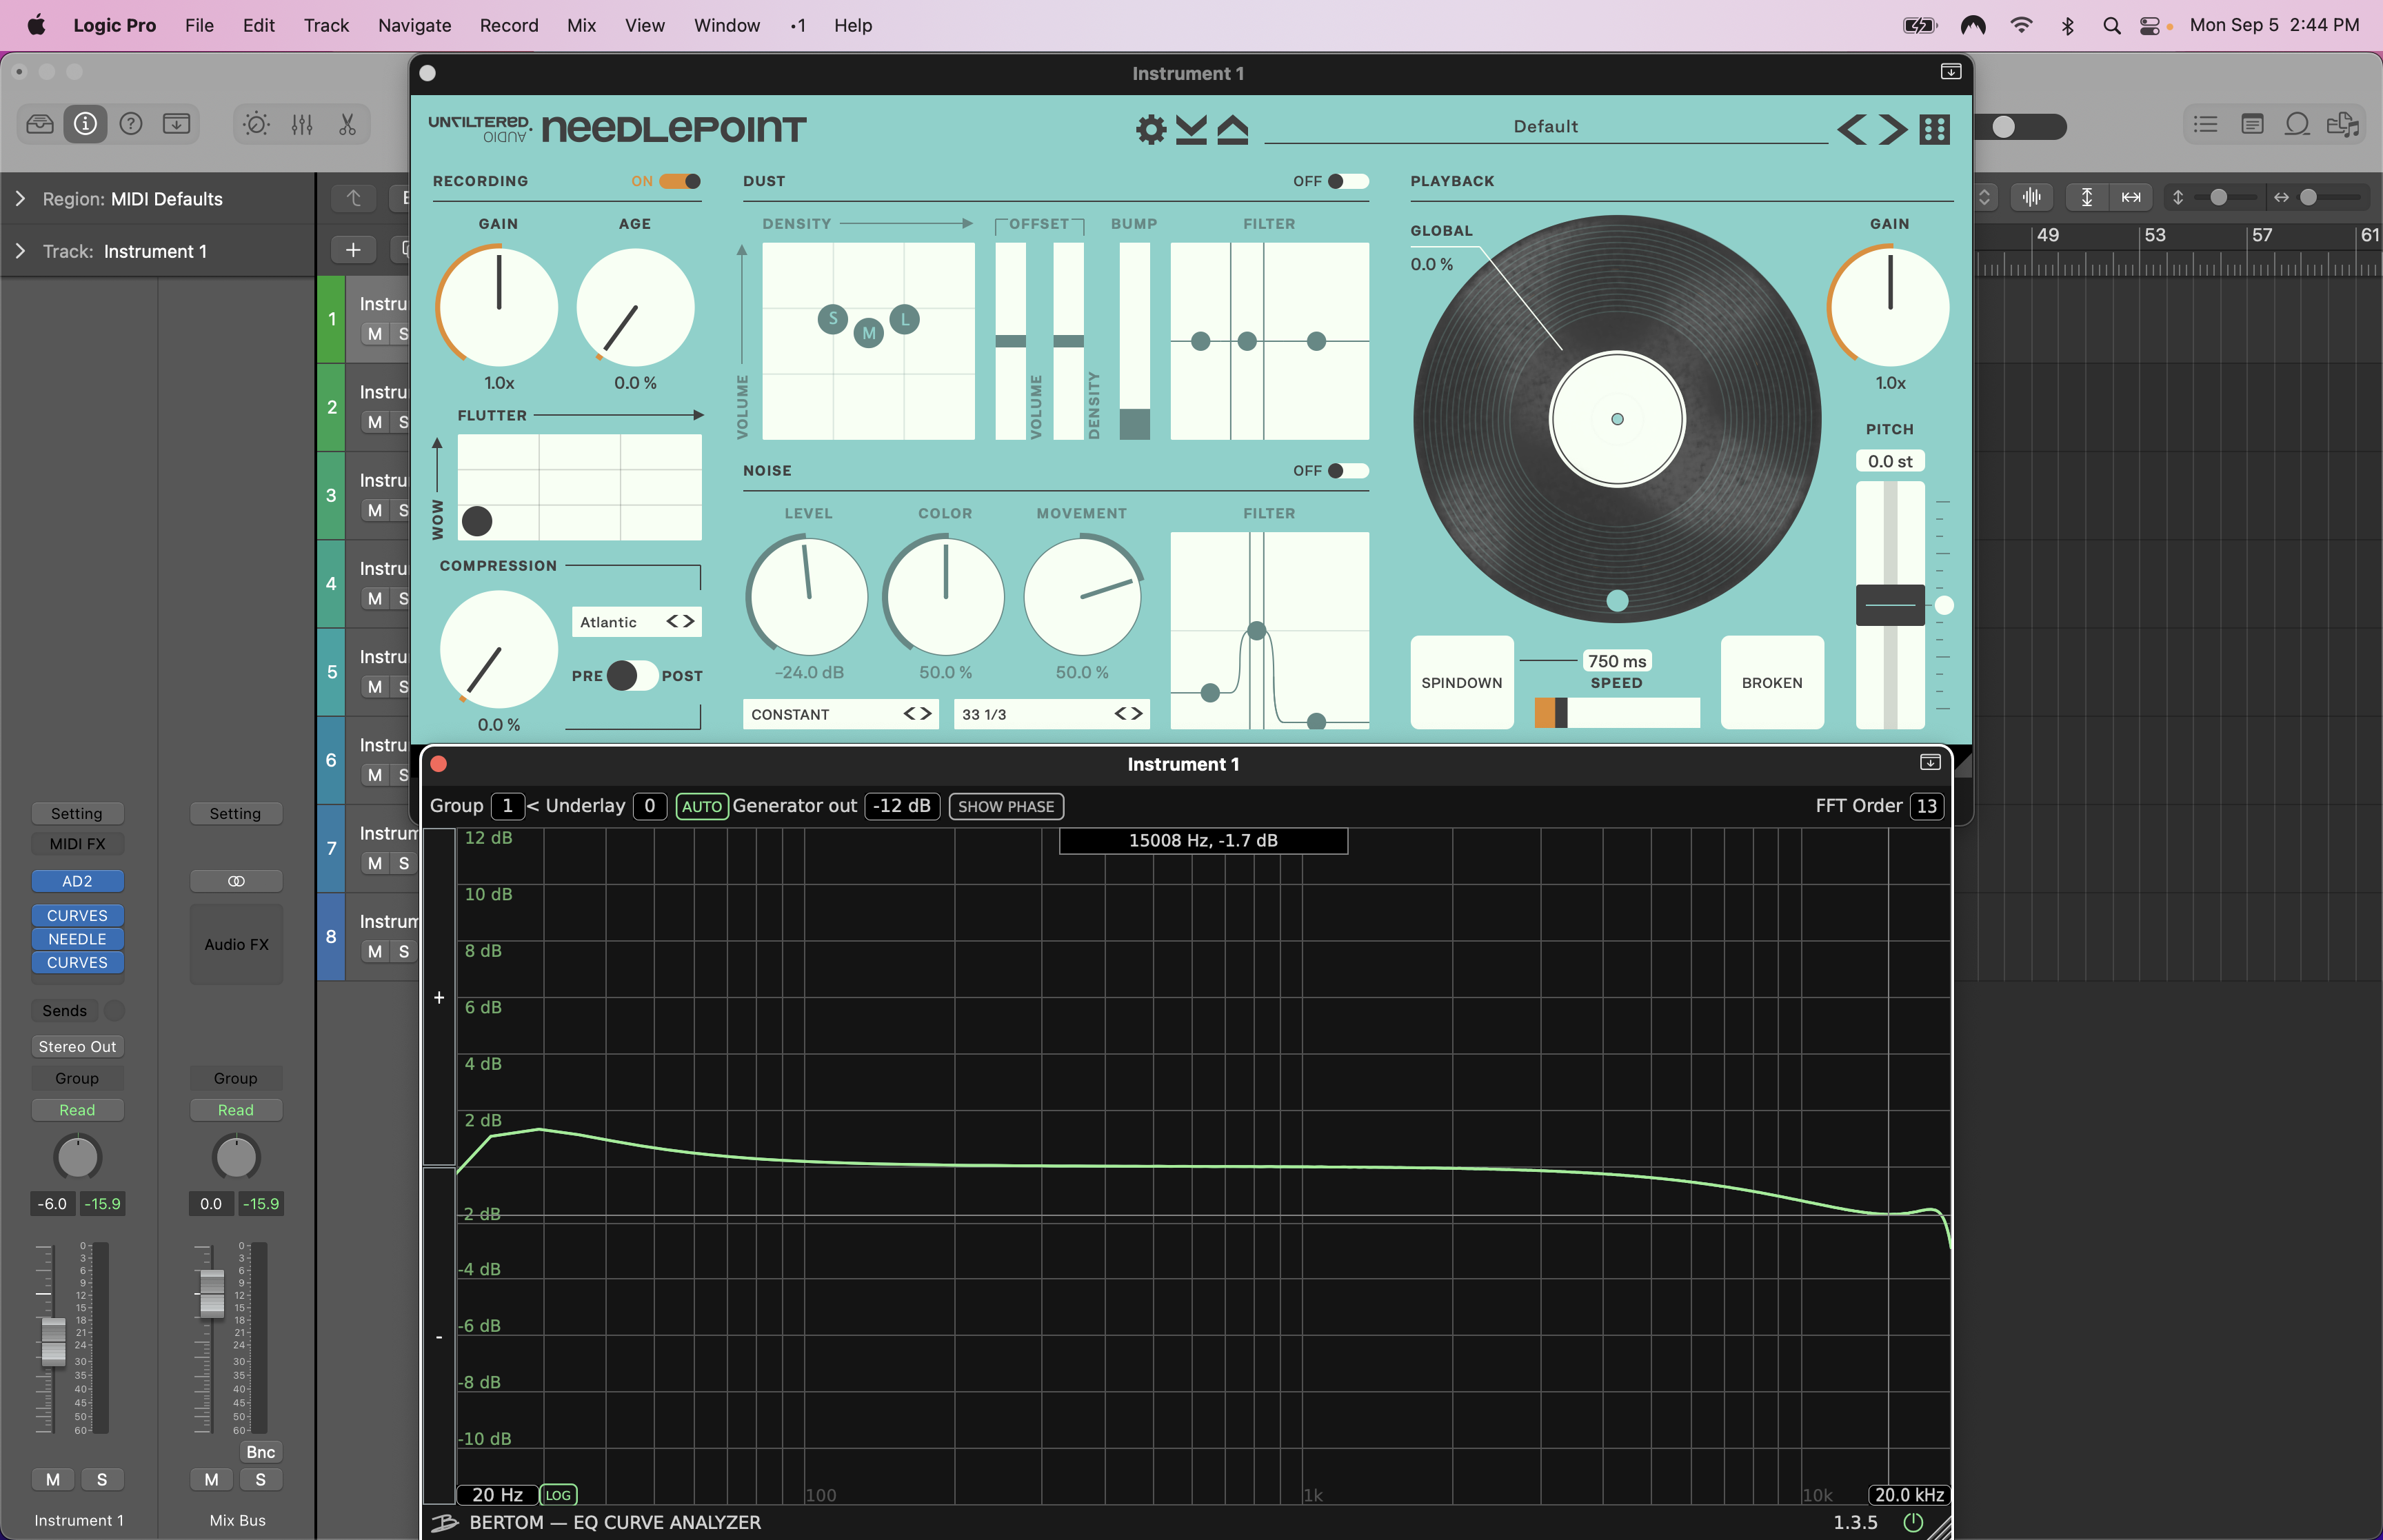Open the Window menu
Screen dimensions: 2383x1540
pos(727,26)
